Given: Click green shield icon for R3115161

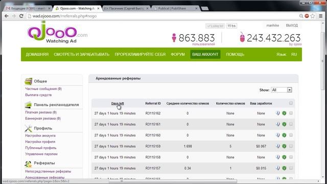Looking at the screenshot, I should pos(284,124).
